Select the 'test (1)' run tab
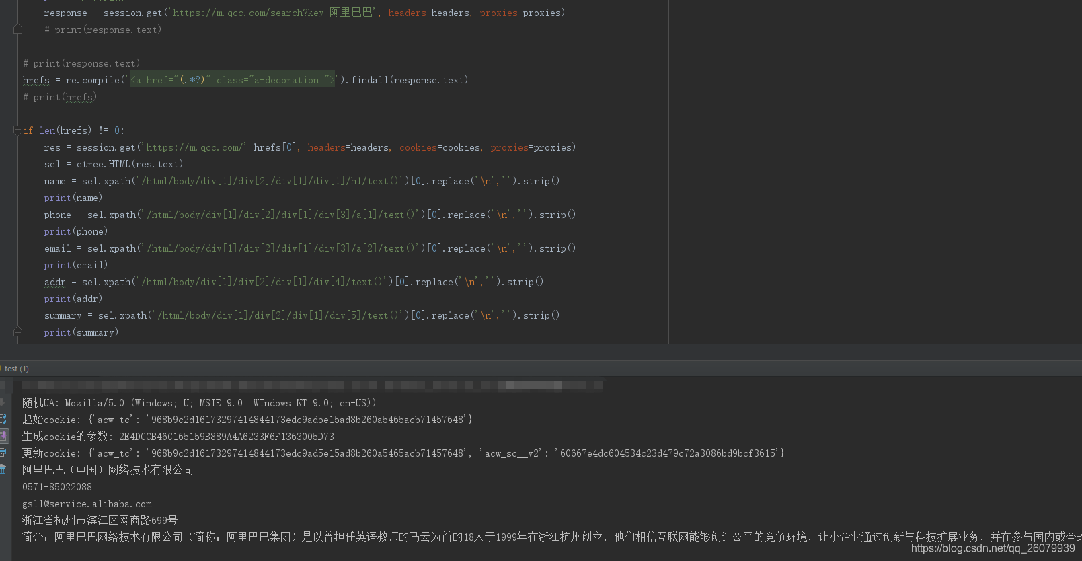Screen dimensions: 1082x561 (17, 369)
